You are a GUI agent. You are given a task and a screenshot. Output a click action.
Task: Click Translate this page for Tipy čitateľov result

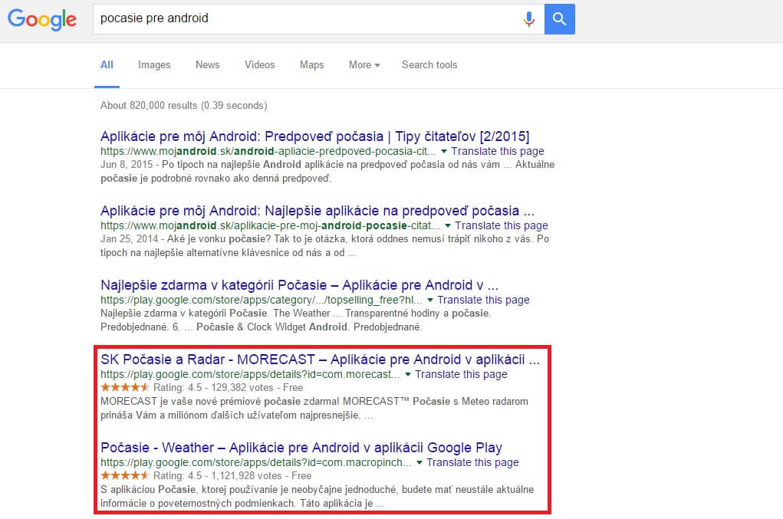tap(498, 151)
